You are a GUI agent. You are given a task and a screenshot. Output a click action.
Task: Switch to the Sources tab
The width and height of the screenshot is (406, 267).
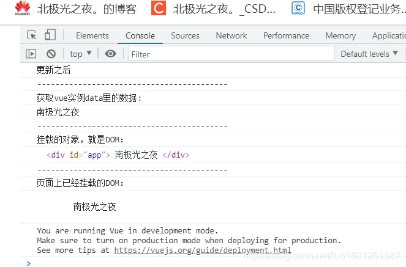[x=185, y=35]
